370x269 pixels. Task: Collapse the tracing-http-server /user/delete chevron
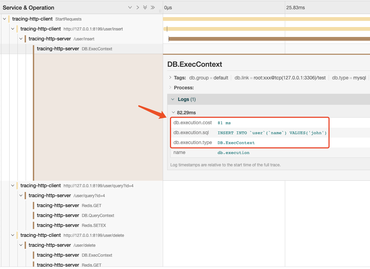tap(21, 245)
